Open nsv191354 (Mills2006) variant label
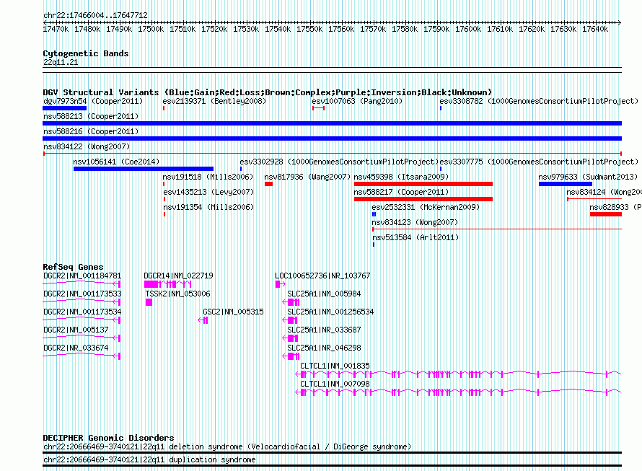 coord(208,207)
